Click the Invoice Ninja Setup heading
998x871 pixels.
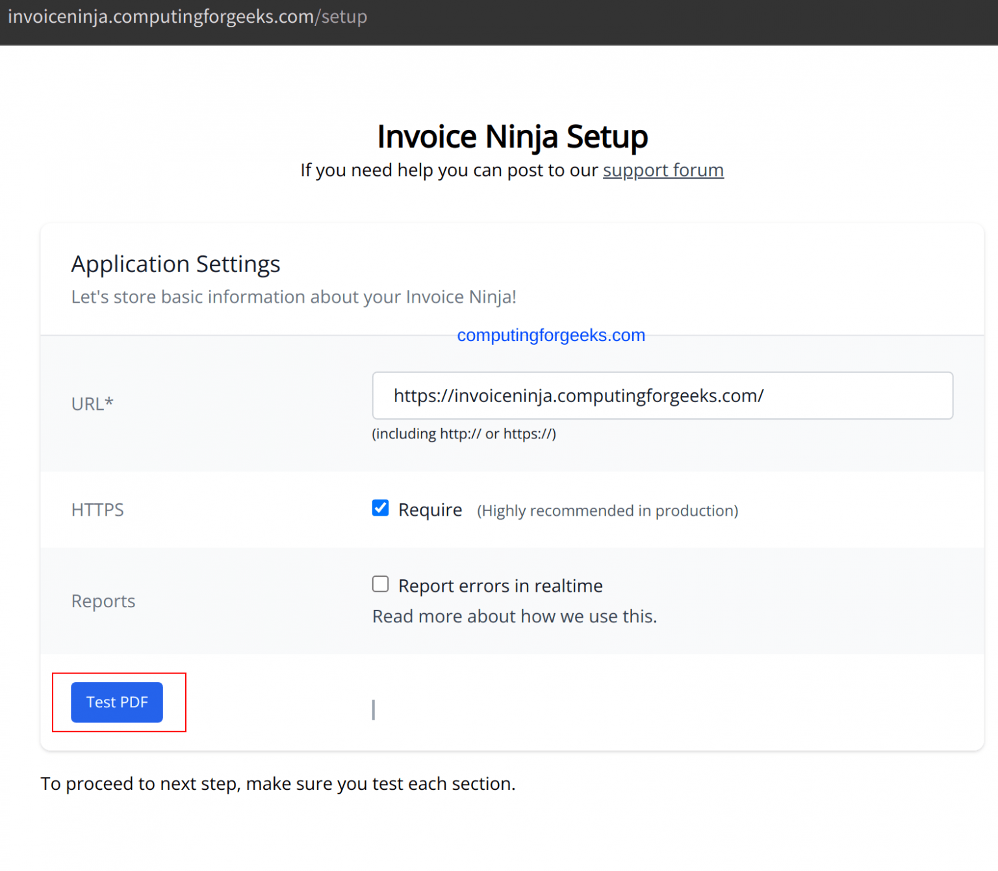[x=513, y=136]
